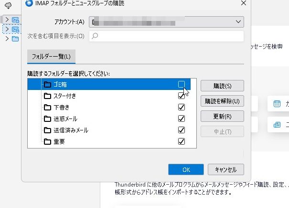Image resolution: width=289 pixels, height=208 pixels.
Task: Click the OK button
Action: click(x=186, y=169)
